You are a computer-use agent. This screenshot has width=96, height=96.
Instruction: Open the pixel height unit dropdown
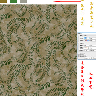point(93,41)
